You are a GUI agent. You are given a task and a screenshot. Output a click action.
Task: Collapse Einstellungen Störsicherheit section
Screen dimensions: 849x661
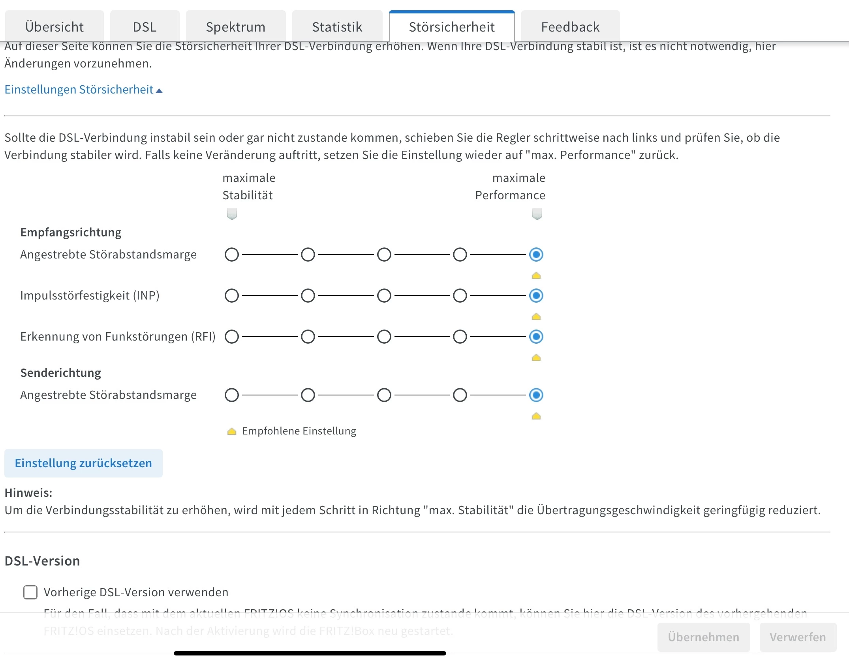point(83,90)
